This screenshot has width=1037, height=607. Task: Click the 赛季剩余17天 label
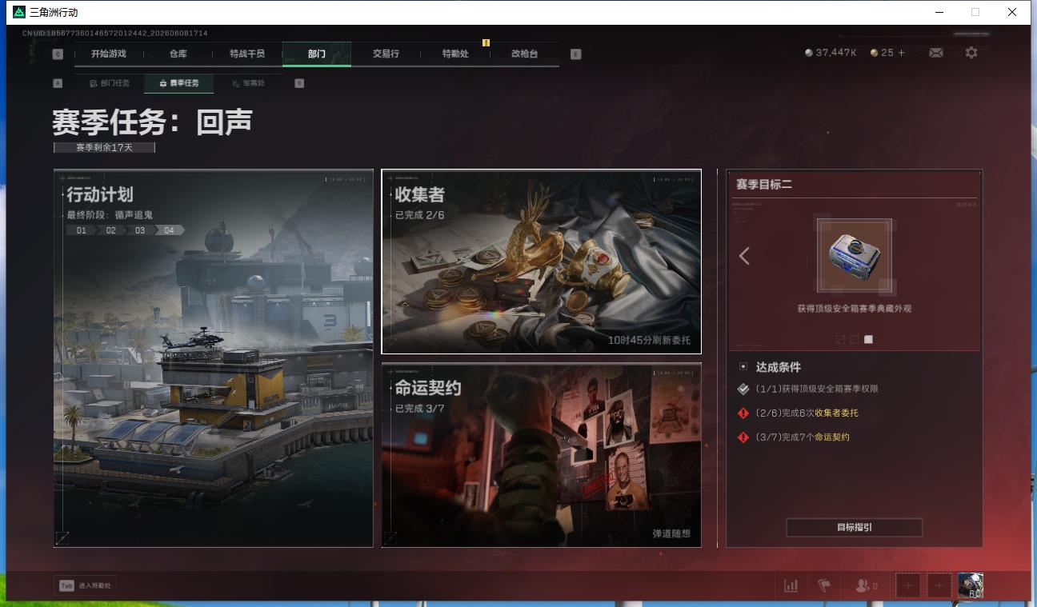(x=104, y=147)
